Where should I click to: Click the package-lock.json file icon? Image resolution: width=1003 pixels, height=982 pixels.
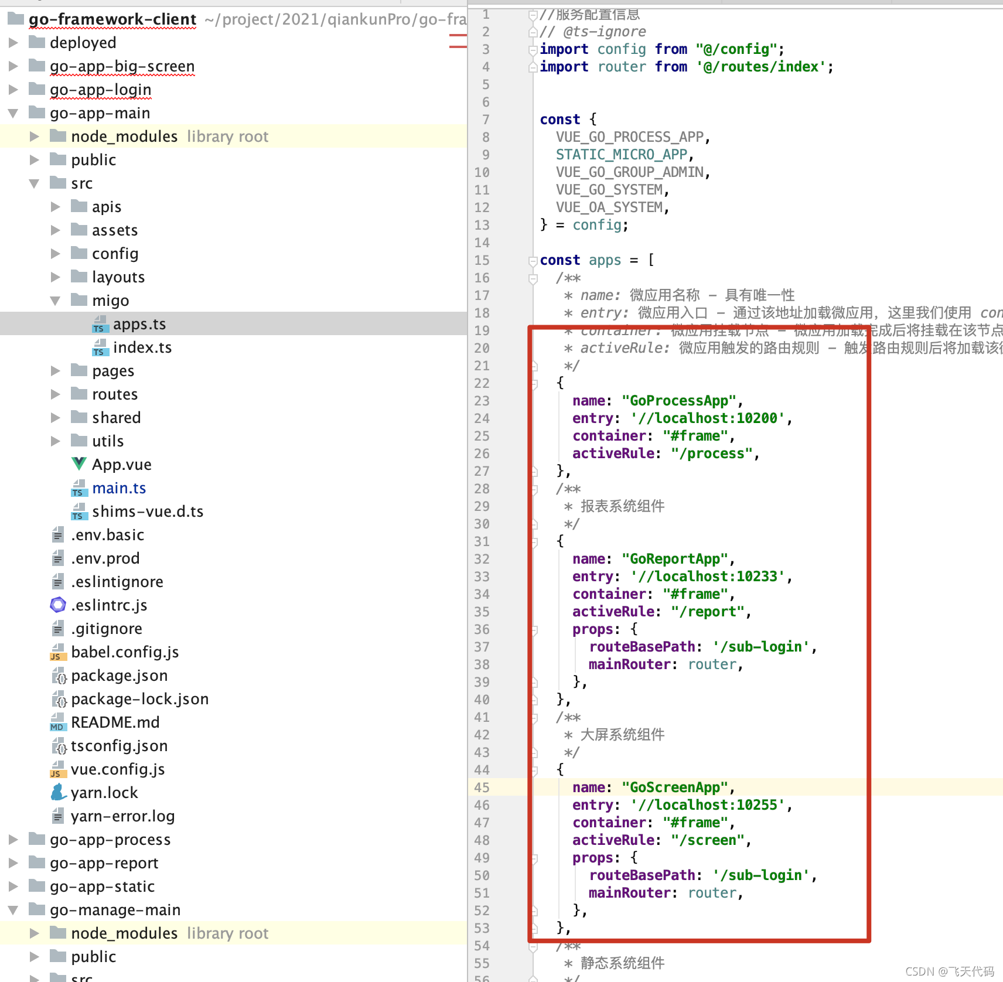(x=59, y=699)
